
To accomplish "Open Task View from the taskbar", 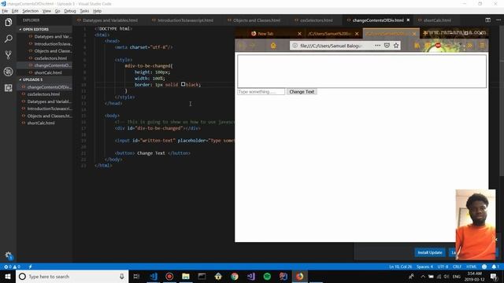I will tap(136, 276).
